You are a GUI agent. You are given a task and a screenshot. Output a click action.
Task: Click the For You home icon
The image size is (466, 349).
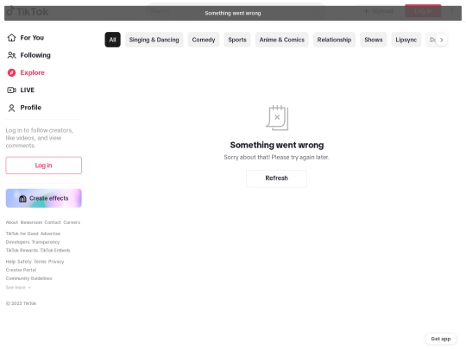tap(11, 38)
